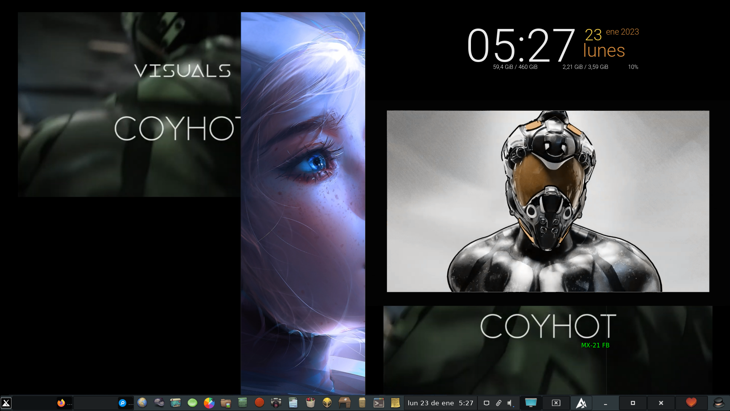Open the yellow sticky notes app
730x411 pixels.
(396, 403)
